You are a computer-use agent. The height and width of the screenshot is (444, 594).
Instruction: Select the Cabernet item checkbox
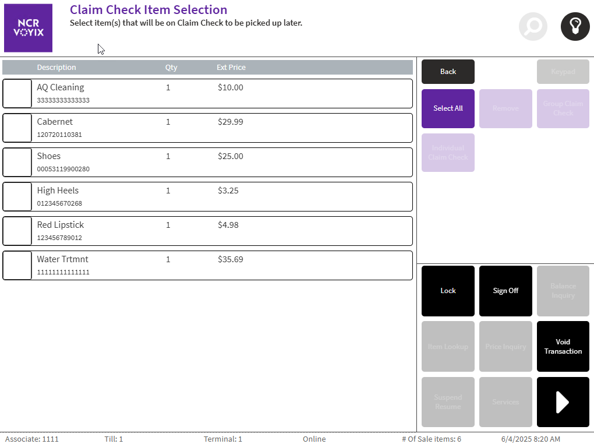(x=17, y=128)
